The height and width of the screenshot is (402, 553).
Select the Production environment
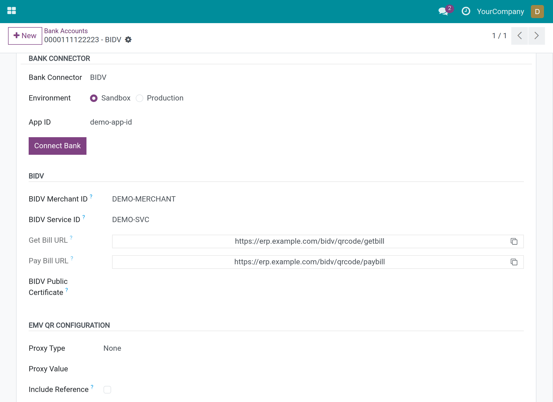(140, 98)
